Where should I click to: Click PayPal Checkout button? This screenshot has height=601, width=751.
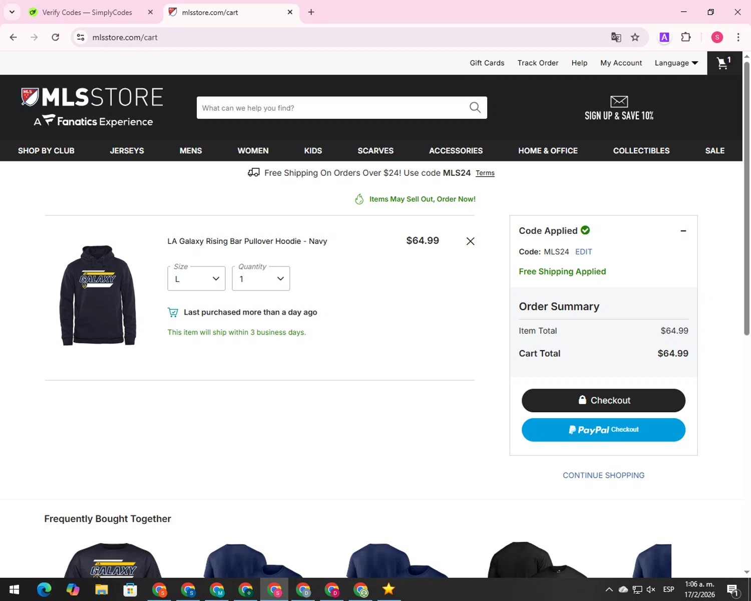click(603, 430)
